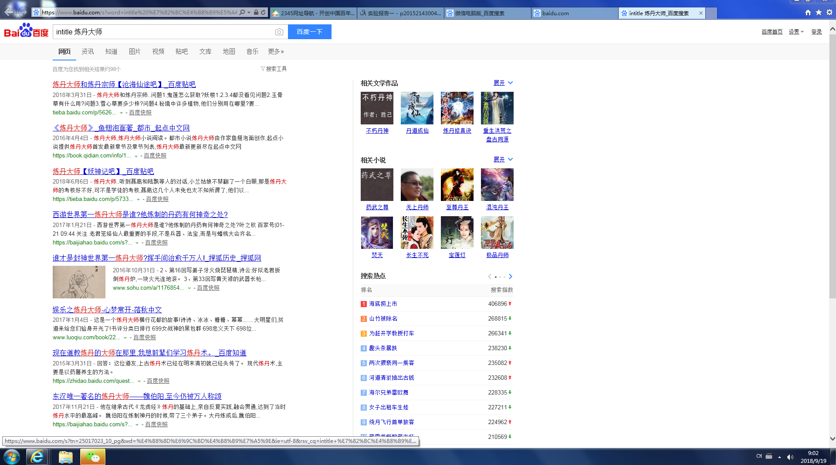Image resolution: width=836 pixels, height=465 pixels.
Task: Click the 百度一下 search button
Action: 310,32
